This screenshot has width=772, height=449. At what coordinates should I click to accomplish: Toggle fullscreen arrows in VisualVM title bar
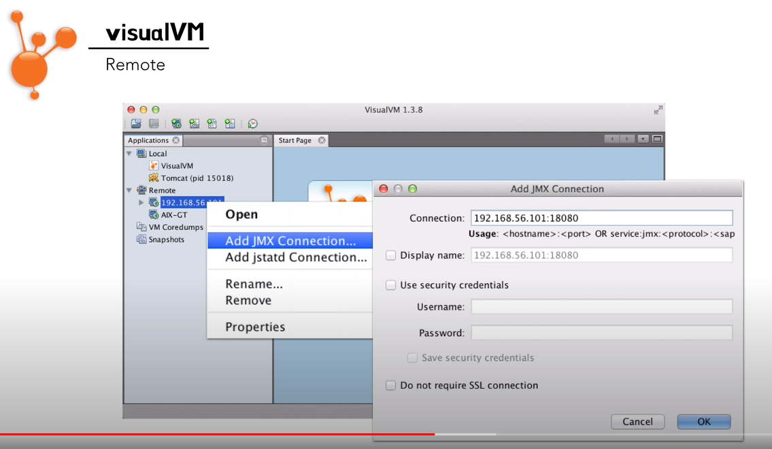[x=658, y=110]
